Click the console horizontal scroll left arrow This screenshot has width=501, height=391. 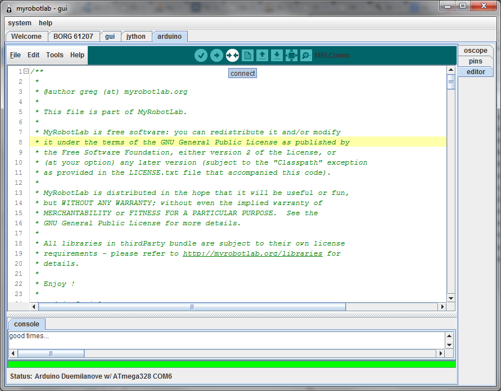tap(13, 353)
